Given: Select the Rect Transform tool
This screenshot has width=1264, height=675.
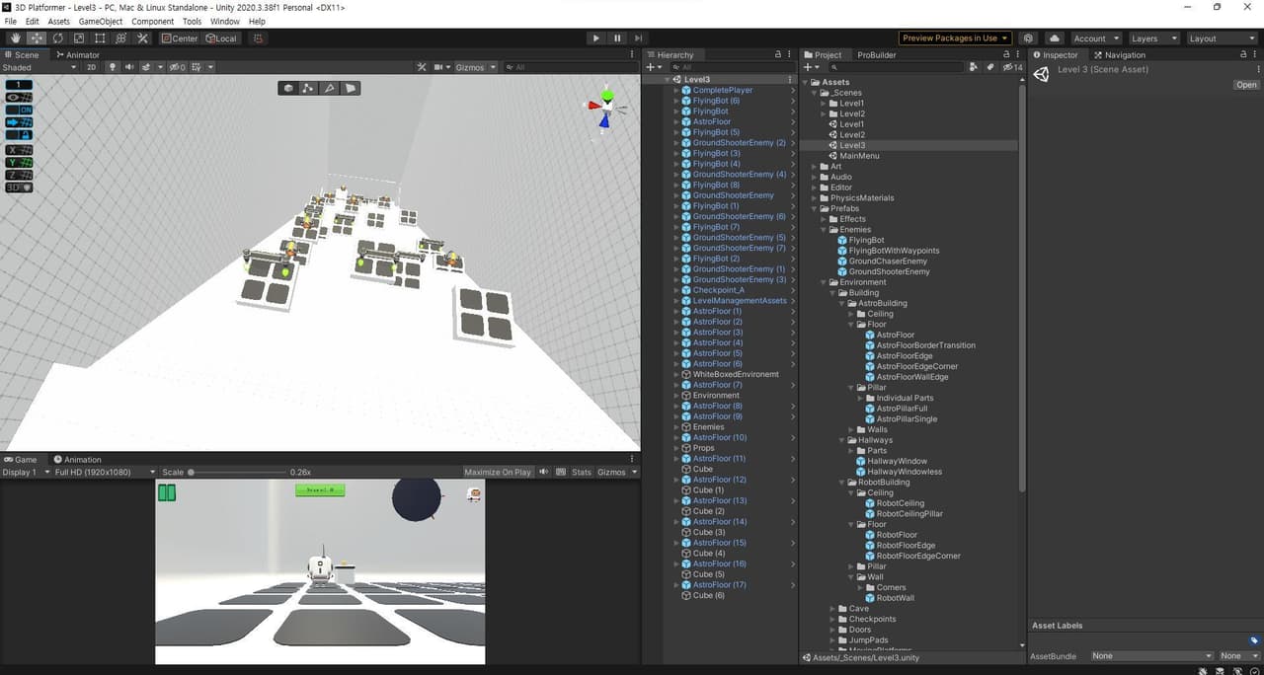Looking at the screenshot, I should pos(100,38).
